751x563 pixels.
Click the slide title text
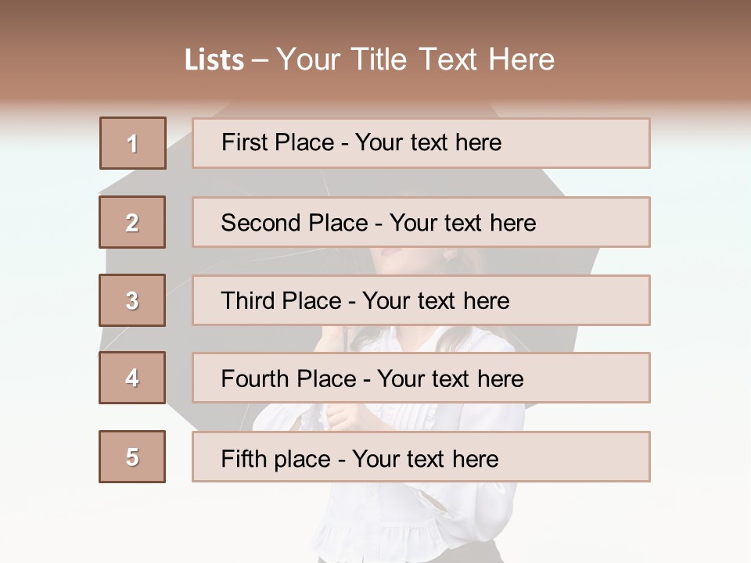pyautogui.click(x=369, y=59)
